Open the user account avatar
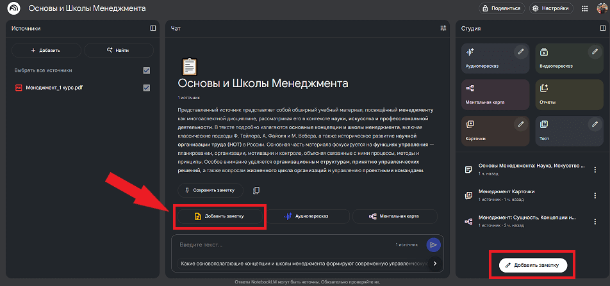Viewport: 610px width, 286px height. 602,8
